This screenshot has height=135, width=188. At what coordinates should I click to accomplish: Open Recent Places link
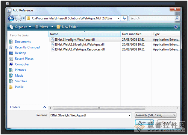(x=24, y=58)
